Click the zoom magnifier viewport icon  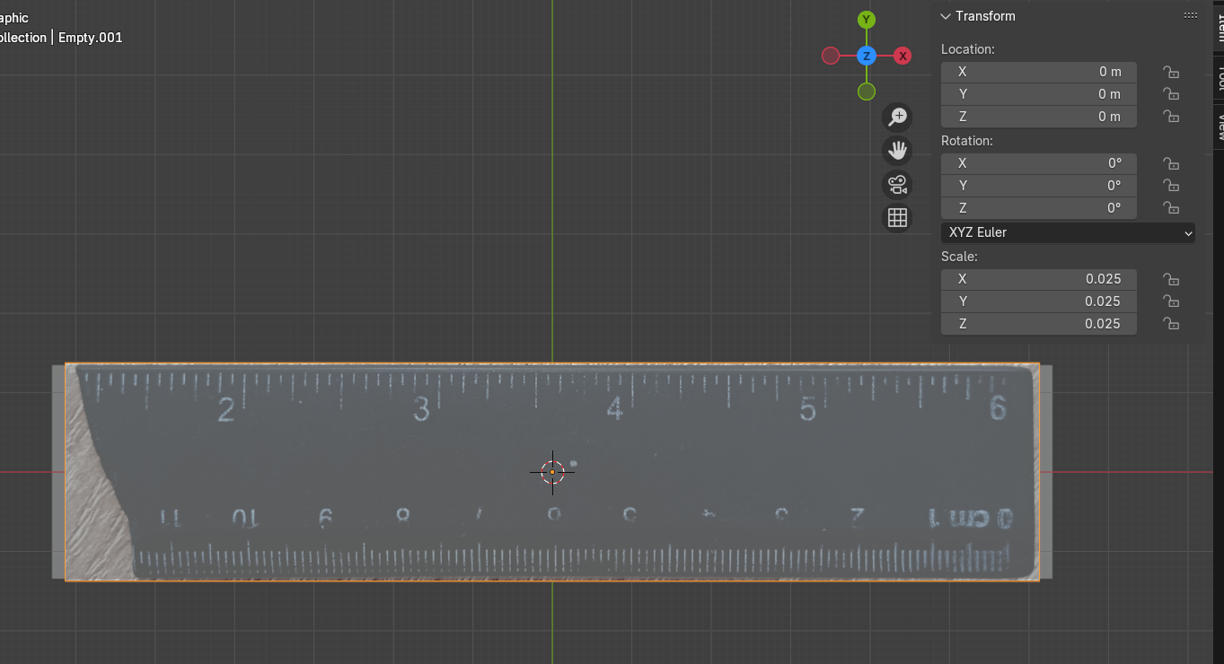pyautogui.click(x=897, y=117)
